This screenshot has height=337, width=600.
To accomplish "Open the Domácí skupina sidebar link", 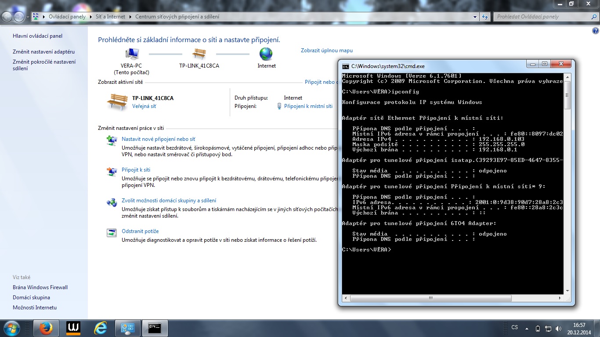I will (x=31, y=298).
